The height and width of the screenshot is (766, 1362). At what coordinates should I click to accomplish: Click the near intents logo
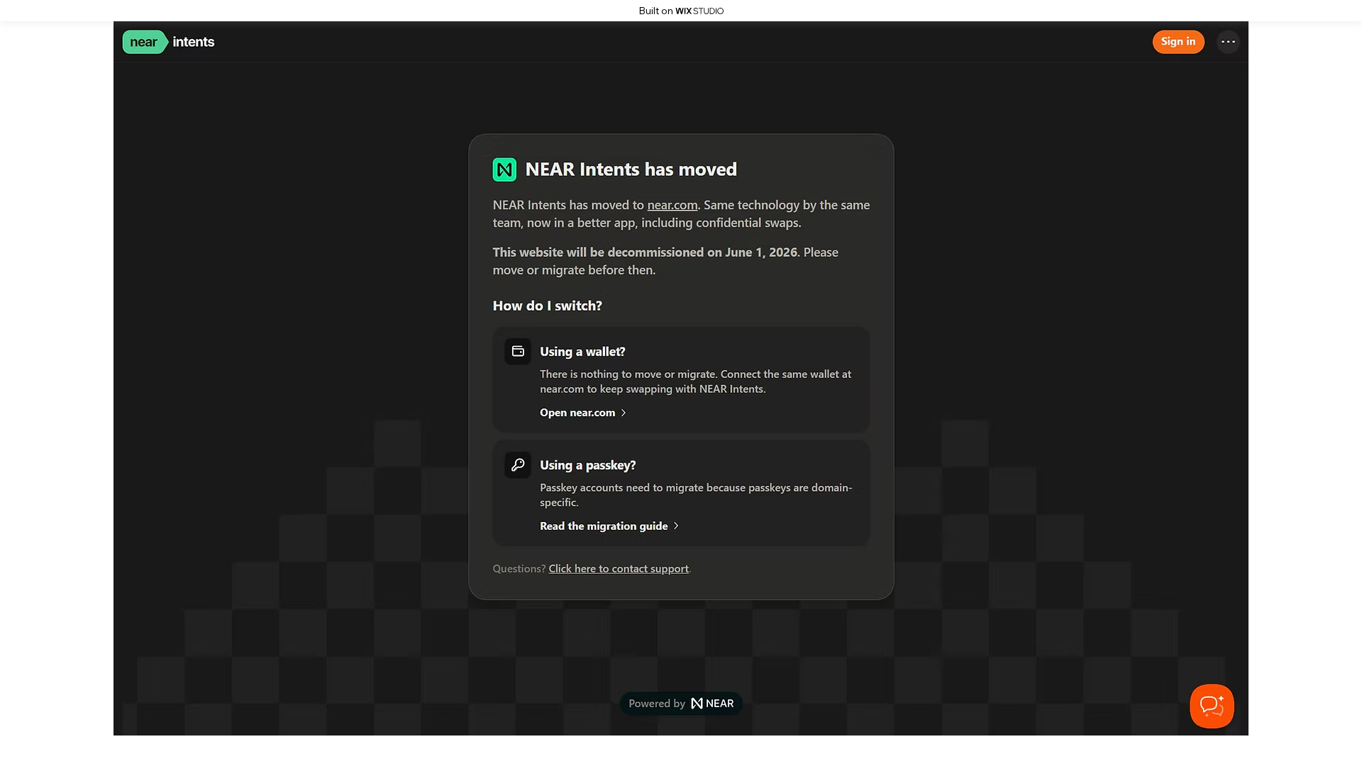point(169,42)
